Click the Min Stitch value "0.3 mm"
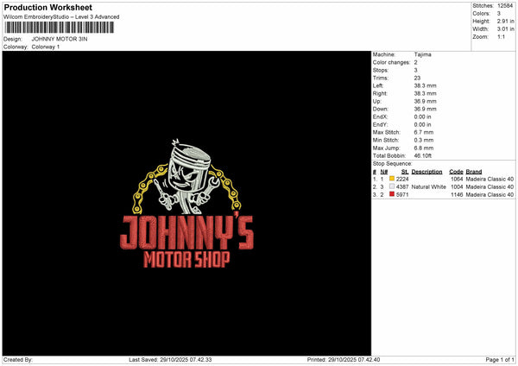518x366 pixels. 424,140
